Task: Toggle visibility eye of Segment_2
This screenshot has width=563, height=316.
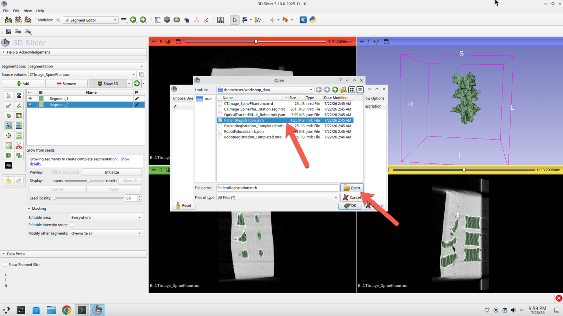Action: coord(30,105)
